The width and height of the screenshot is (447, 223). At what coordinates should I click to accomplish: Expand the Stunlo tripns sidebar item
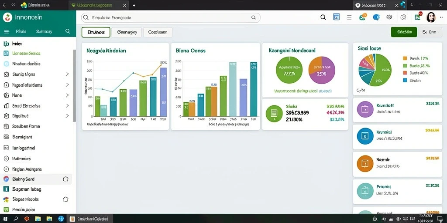[67, 74]
